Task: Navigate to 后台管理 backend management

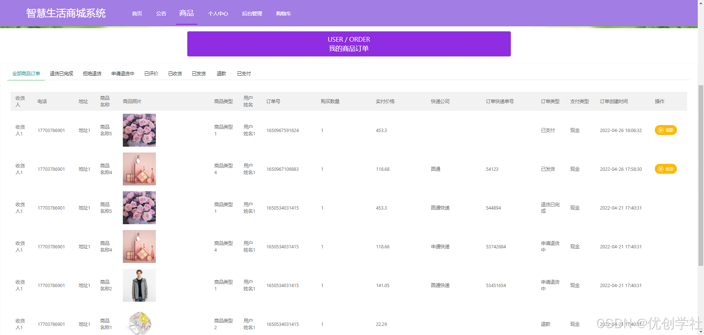Action: click(252, 14)
